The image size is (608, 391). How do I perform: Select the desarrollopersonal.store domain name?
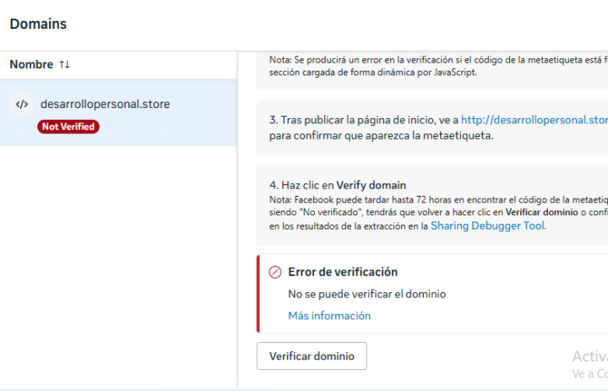tap(105, 104)
